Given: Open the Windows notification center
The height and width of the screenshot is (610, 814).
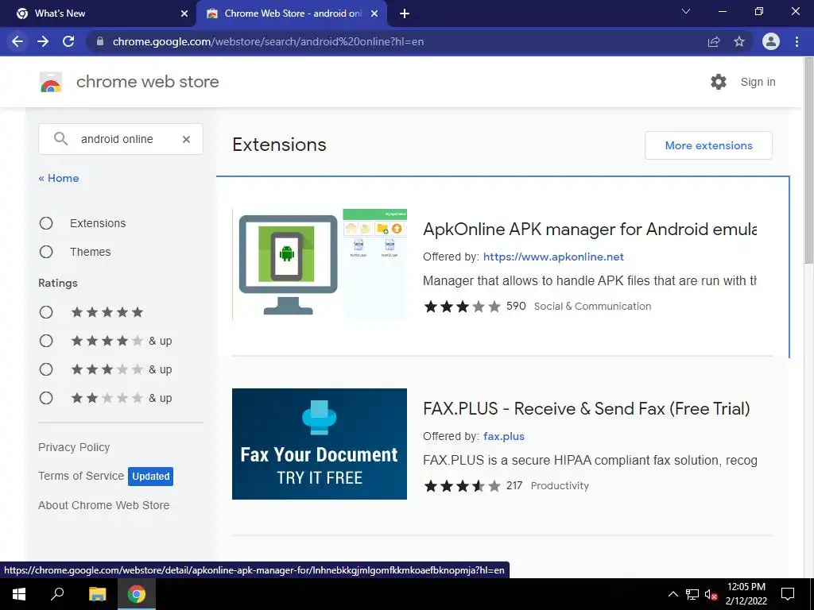Looking at the screenshot, I should point(788,594).
